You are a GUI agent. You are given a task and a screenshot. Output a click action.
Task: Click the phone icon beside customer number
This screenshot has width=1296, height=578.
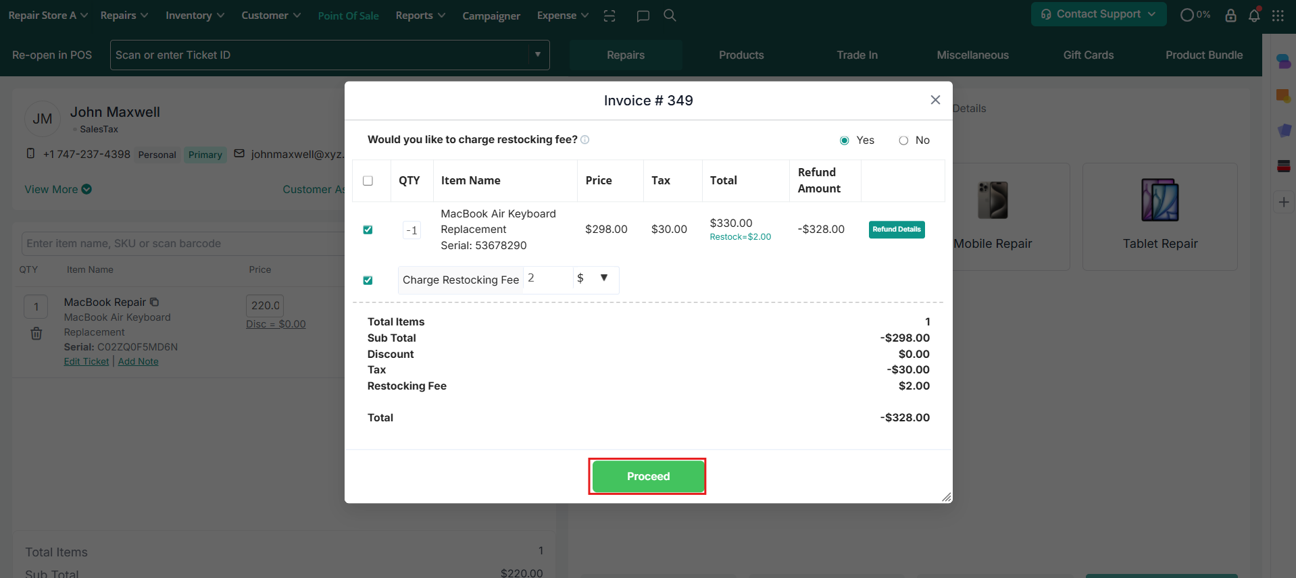pyautogui.click(x=30, y=153)
